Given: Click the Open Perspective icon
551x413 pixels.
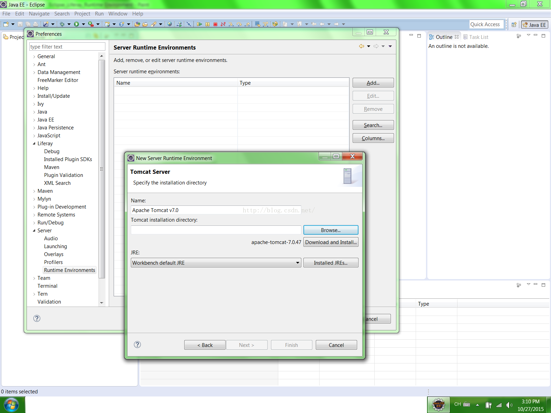Looking at the screenshot, I should (514, 24).
